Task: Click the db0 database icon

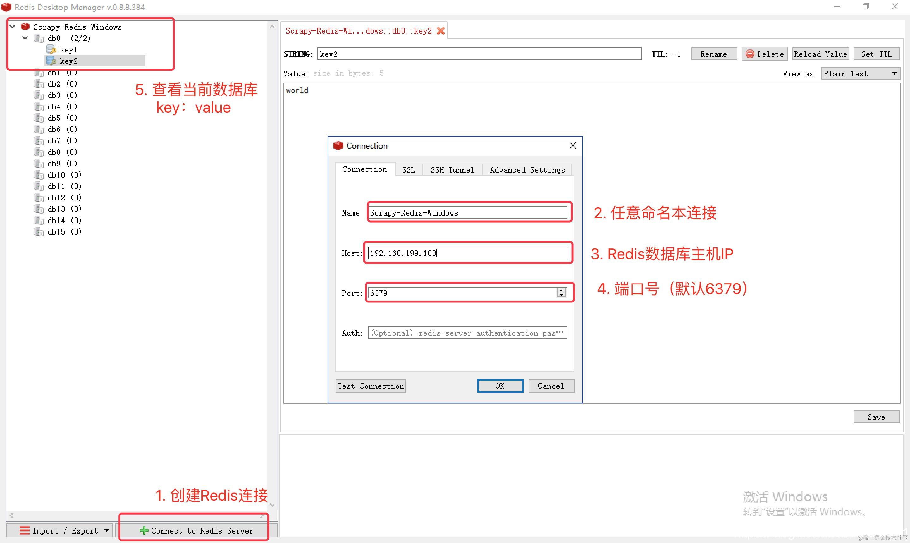Action: point(39,38)
